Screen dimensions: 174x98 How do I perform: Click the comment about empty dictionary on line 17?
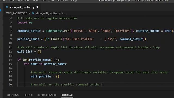pos(99,72)
